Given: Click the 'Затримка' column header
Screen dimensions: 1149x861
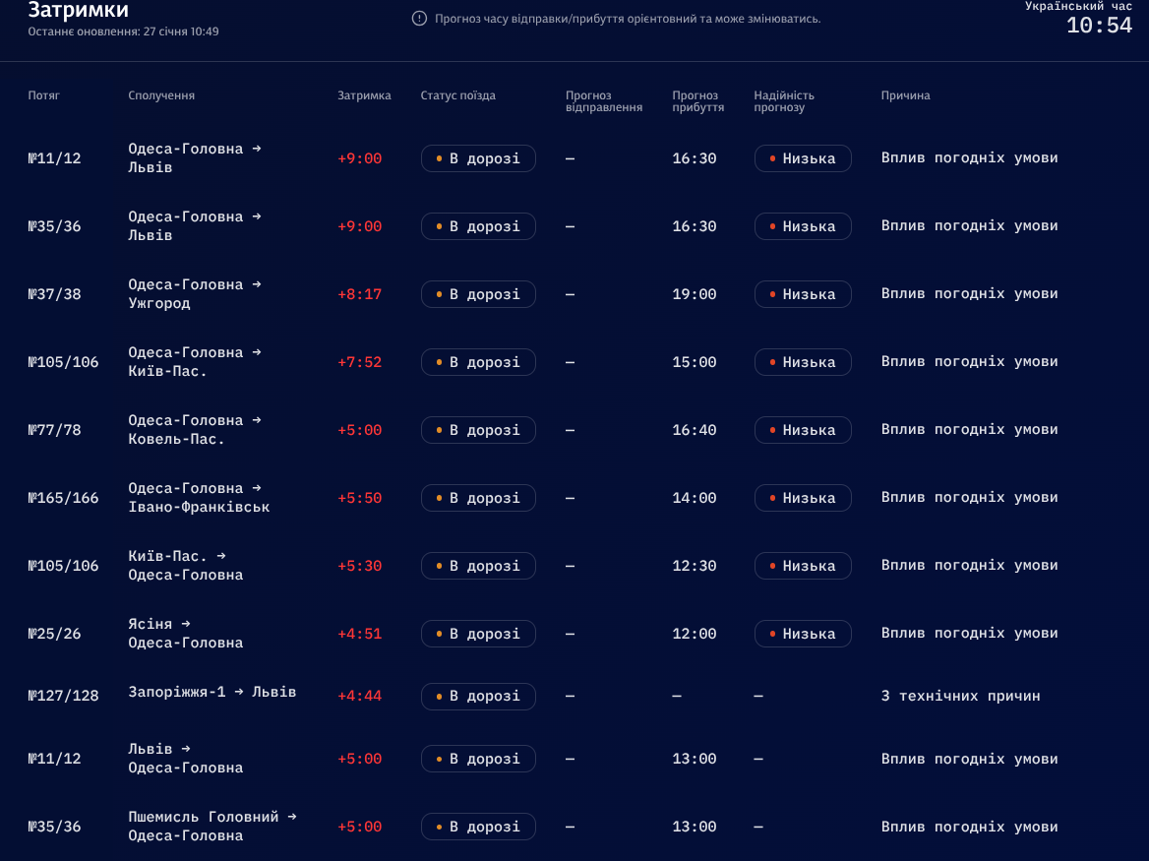Looking at the screenshot, I should pos(364,95).
